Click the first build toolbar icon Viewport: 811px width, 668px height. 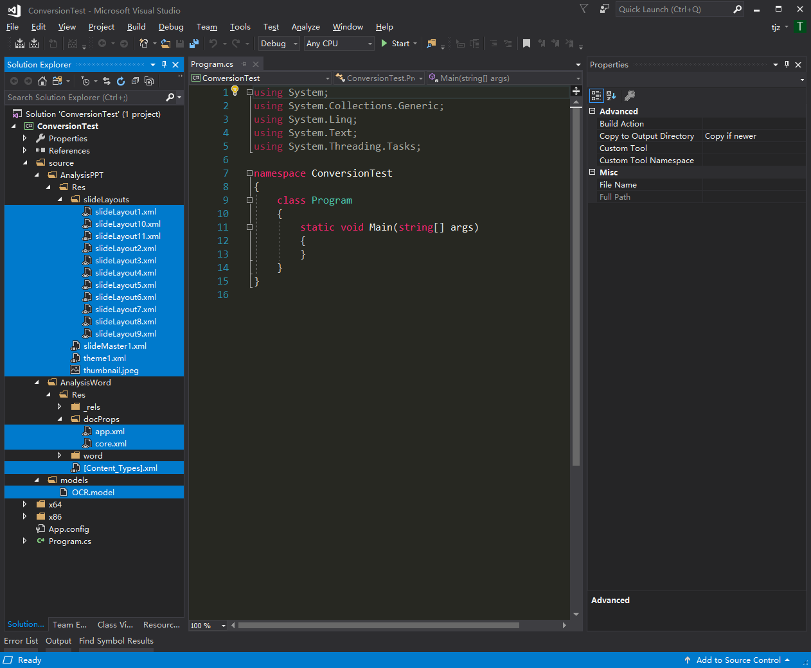(20, 44)
